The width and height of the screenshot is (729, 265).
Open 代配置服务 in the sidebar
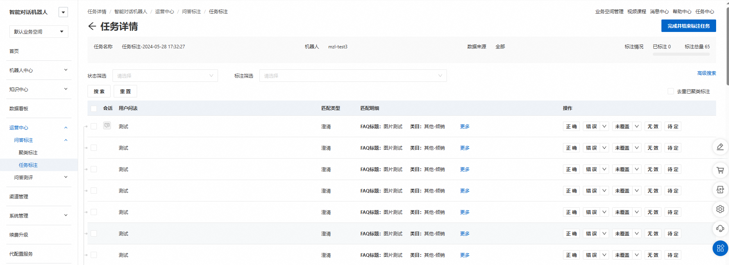click(21, 254)
